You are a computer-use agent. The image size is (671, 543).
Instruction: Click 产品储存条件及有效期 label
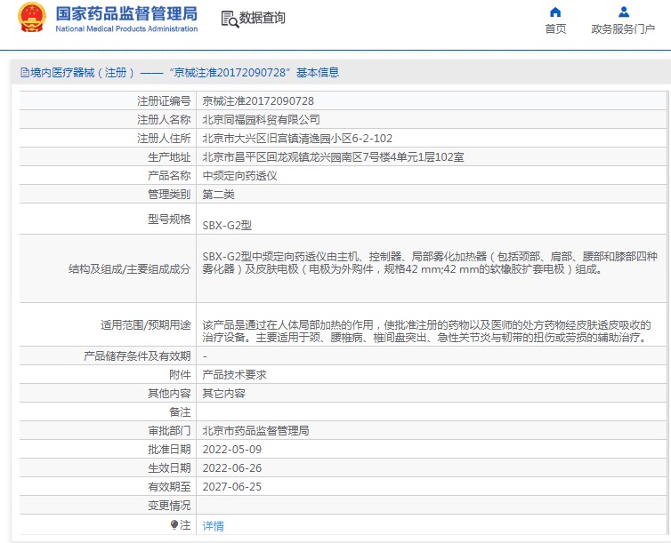[137, 355]
